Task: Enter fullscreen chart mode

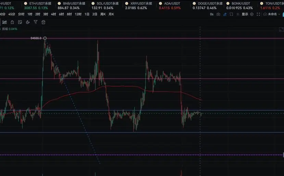Action: tap(258, 14)
